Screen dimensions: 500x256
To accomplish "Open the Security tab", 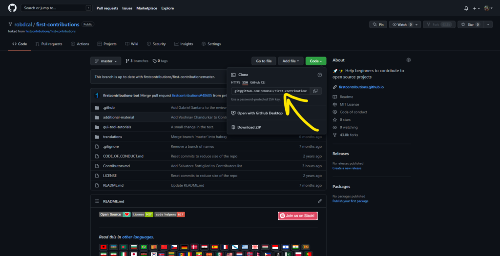I will pyautogui.click(x=156, y=44).
